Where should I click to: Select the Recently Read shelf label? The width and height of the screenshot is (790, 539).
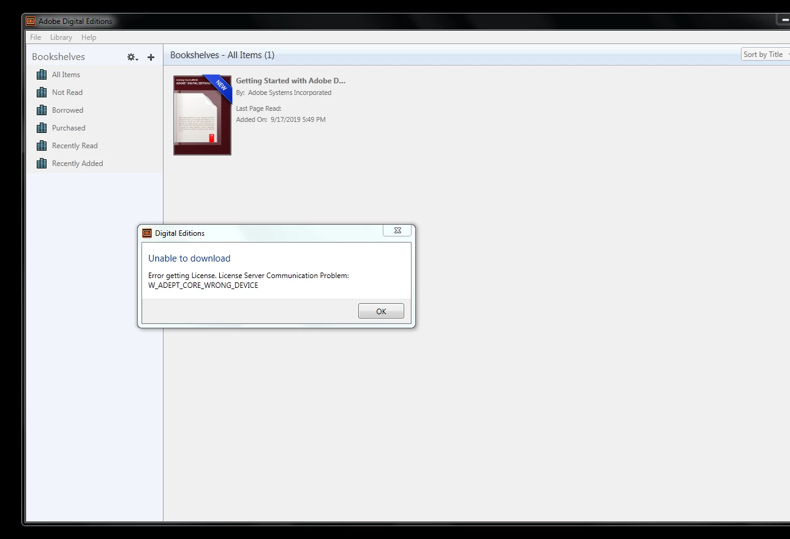(x=75, y=146)
